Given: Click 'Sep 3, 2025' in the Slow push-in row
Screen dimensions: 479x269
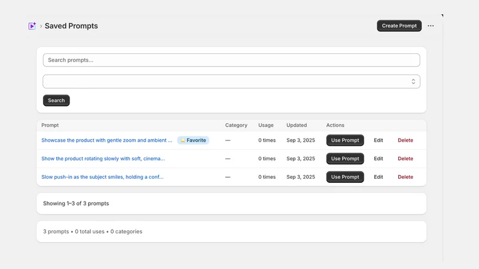Looking at the screenshot, I should [x=301, y=177].
